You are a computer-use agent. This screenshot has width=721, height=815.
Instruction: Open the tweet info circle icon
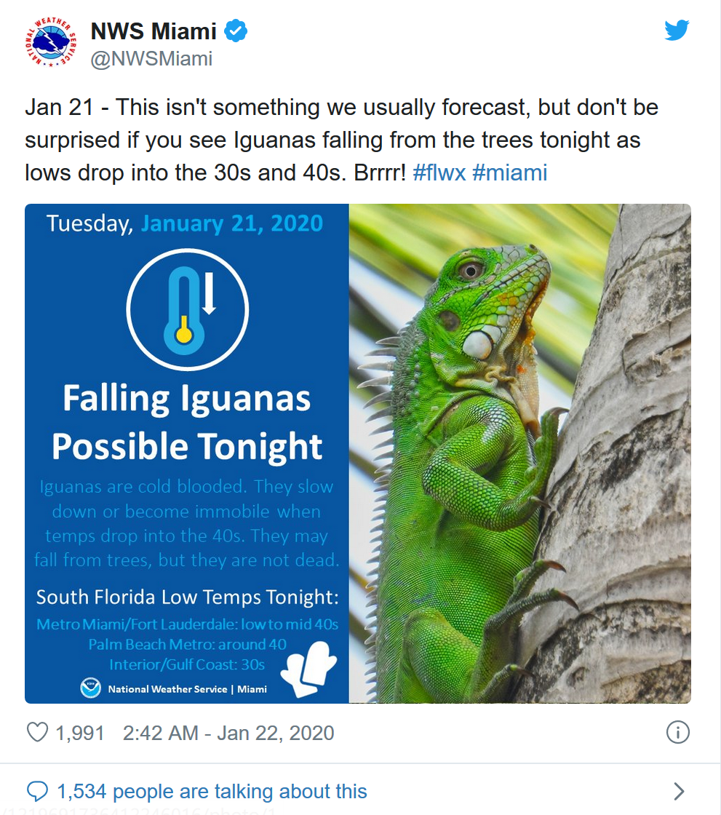(x=677, y=732)
